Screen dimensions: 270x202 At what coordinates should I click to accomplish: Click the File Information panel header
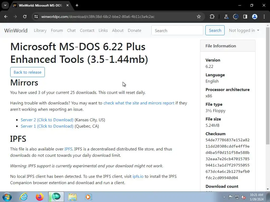coord(228,46)
